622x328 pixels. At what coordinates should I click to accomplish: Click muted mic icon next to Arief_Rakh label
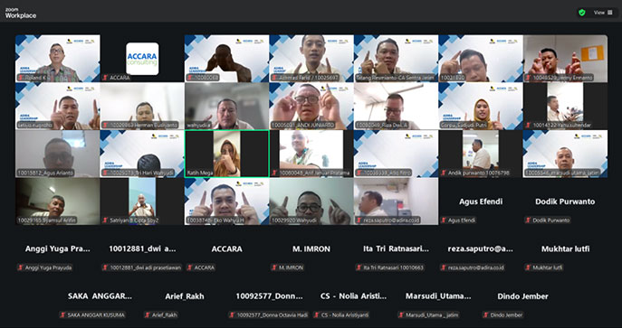click(x=148, y=315)
